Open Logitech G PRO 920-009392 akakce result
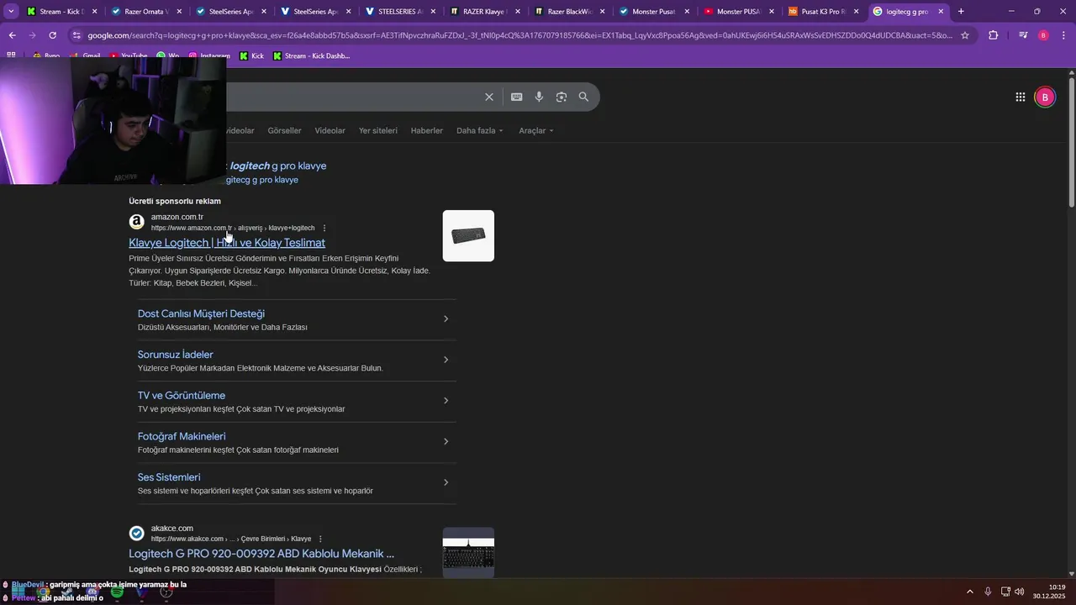This screenshot has height=605, width=1076. coord(261,554)
